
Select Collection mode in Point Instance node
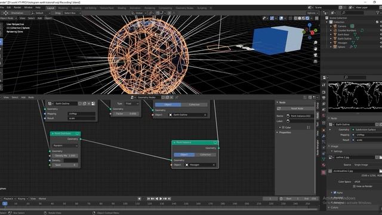[x=205, y=155]
